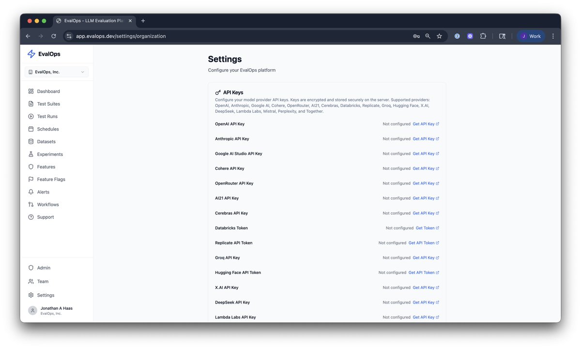This screenshot has height=349, width=581.
Task: Click "Configure your EvalOps platform" subtitle
Action: (x=242, y=70)
